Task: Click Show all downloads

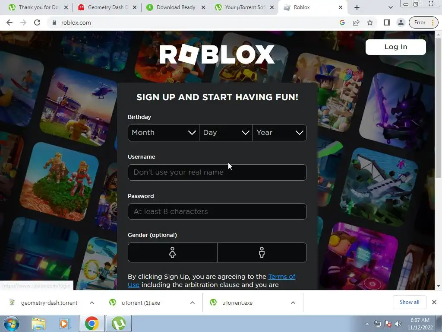Action: click(x=409, y=302)
